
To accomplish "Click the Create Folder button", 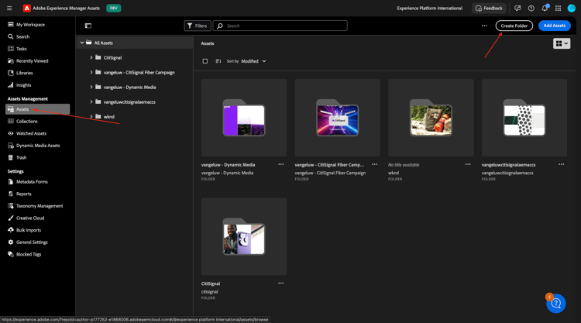I will [x=514, y=26].
